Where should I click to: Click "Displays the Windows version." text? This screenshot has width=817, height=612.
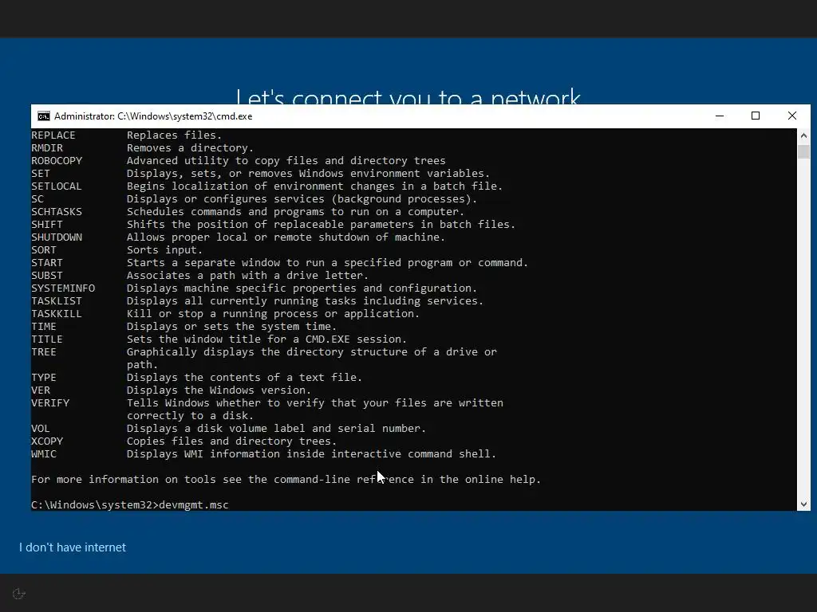pos(219,390)
